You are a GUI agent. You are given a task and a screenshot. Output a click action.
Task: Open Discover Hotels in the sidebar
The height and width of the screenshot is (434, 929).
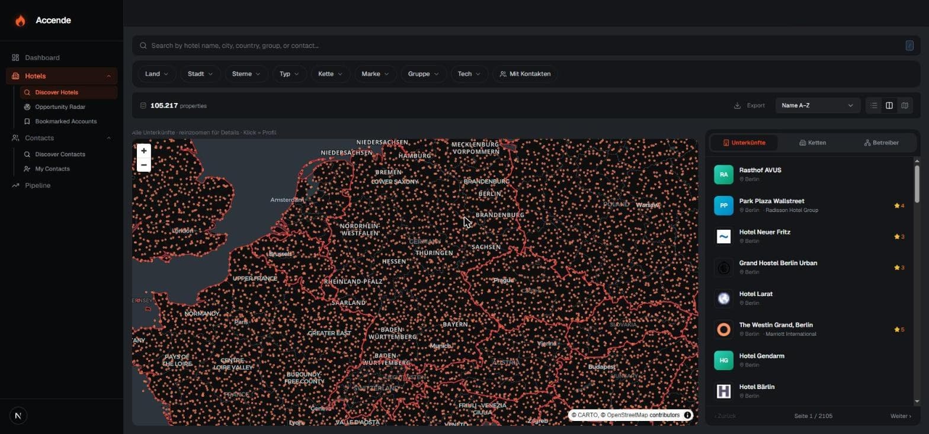pos(68,92)
